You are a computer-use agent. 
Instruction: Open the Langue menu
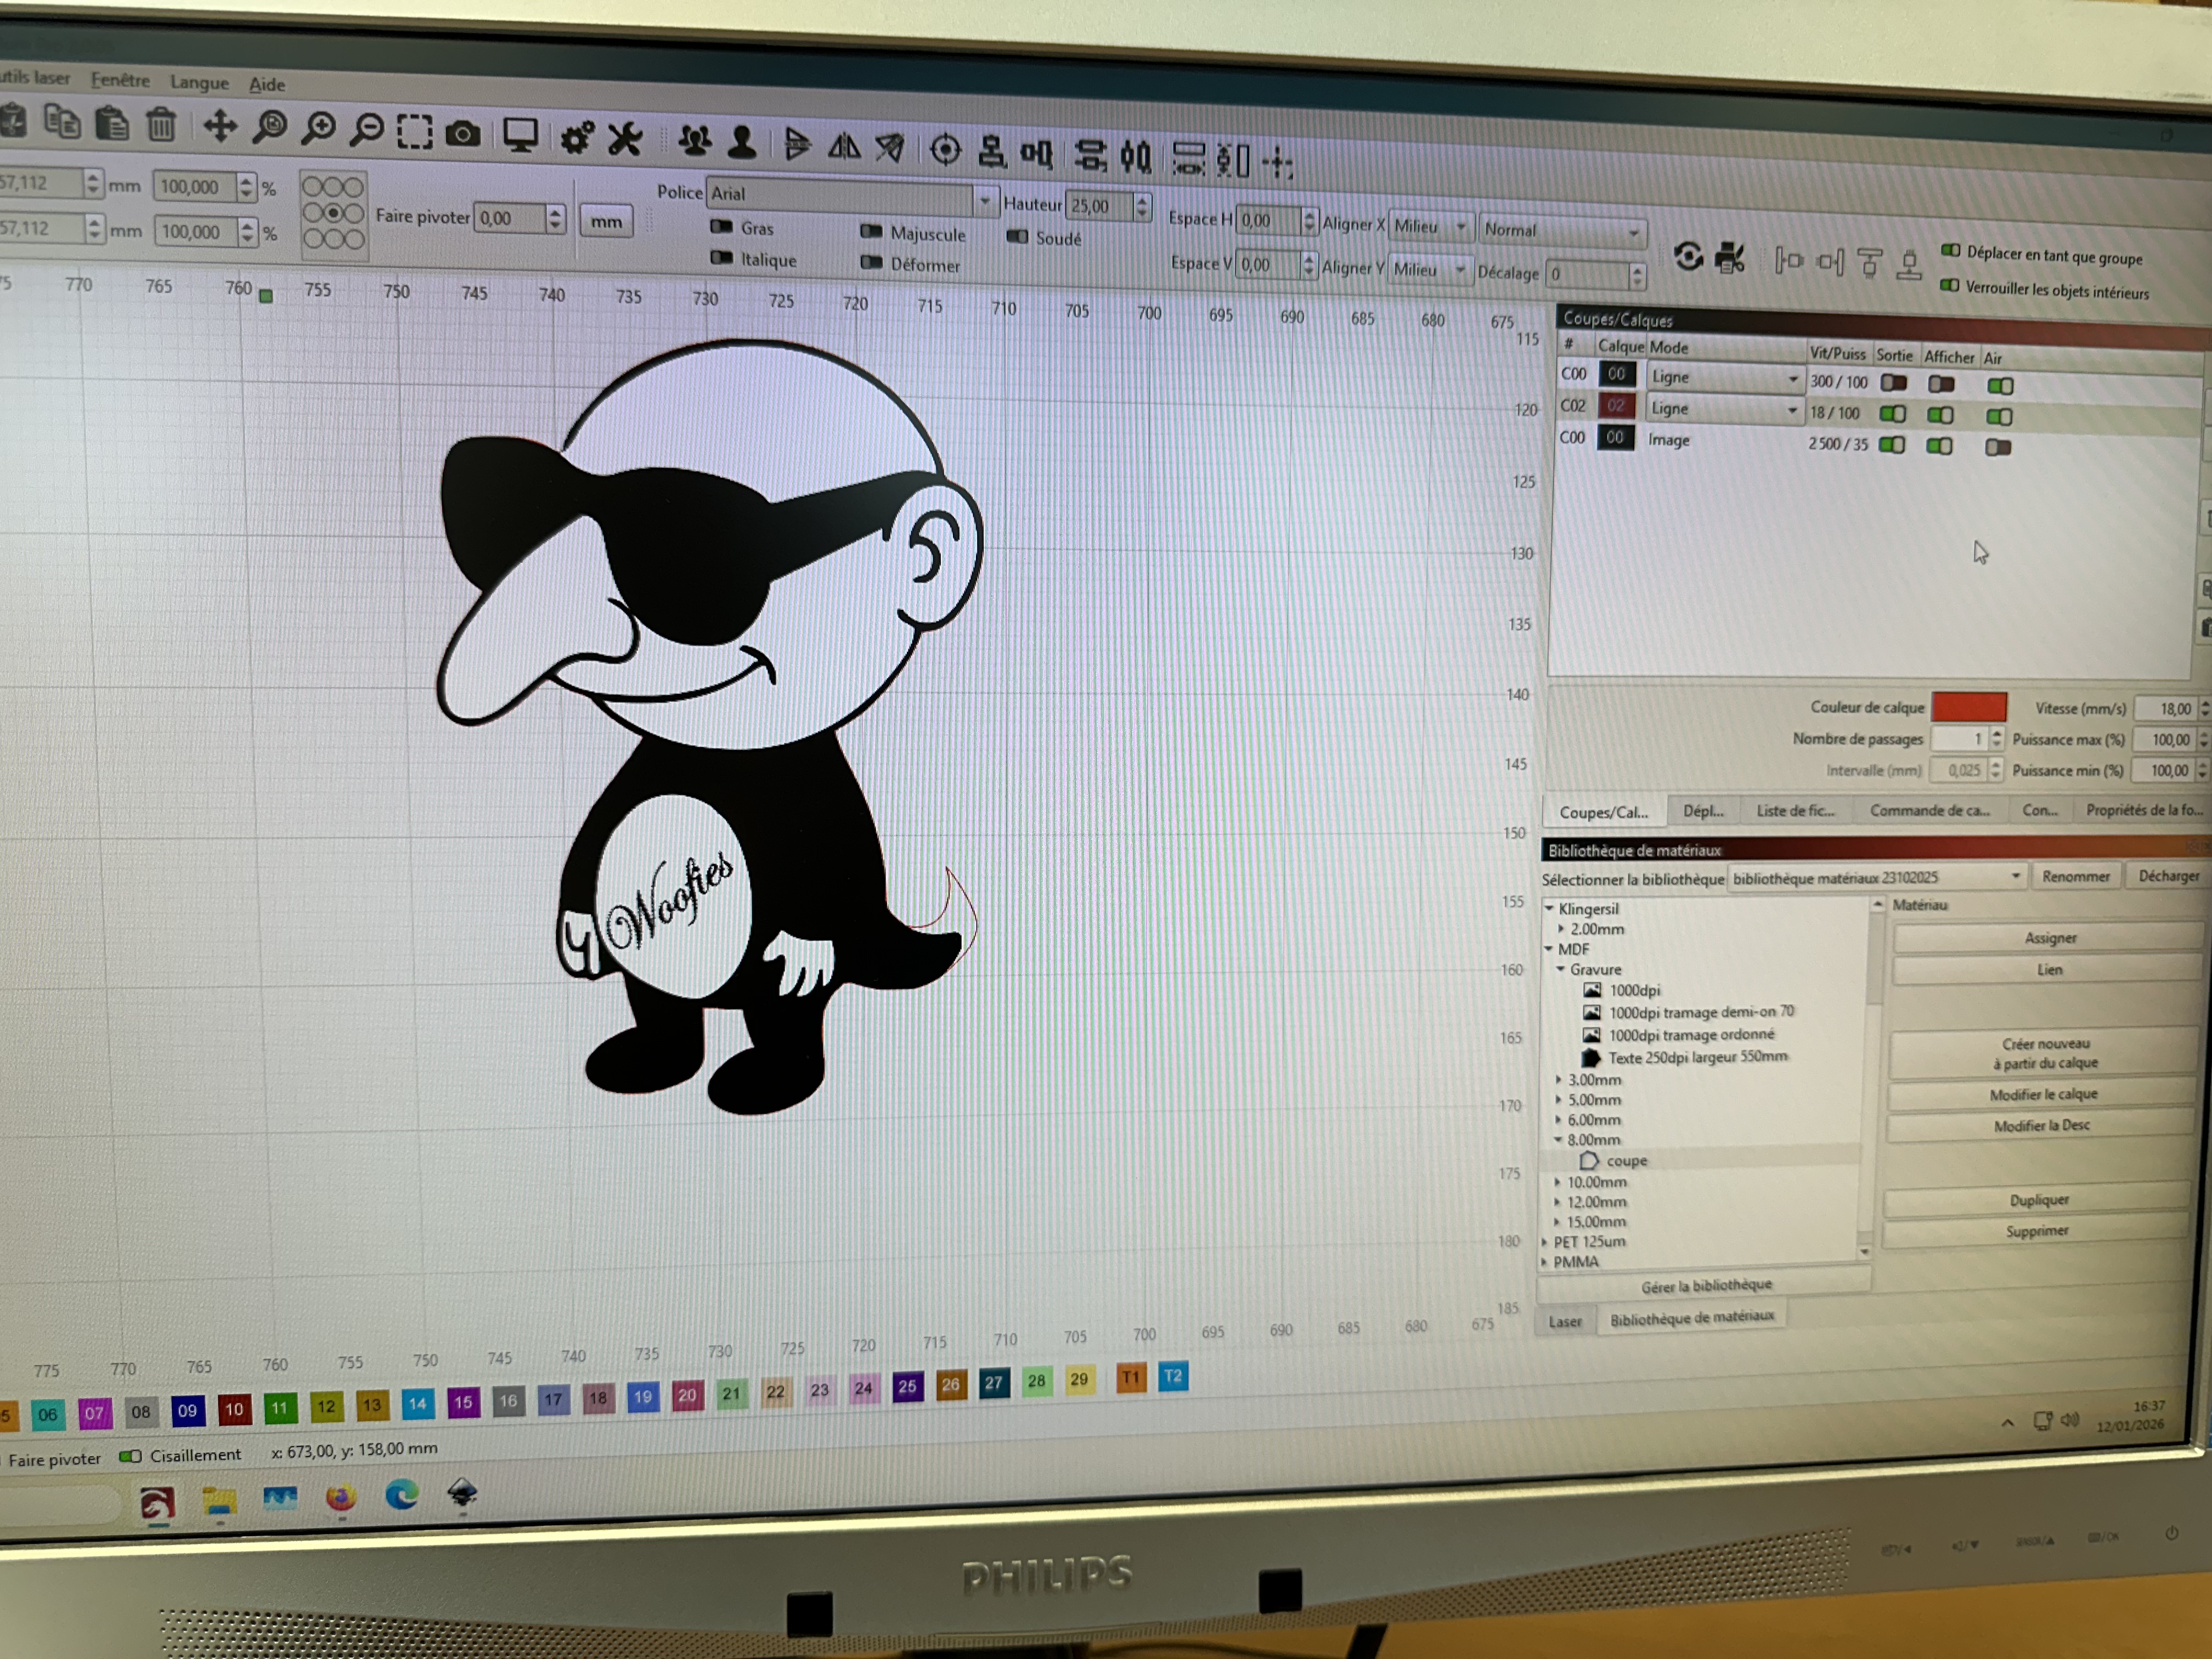pyautogui.click(x=199, y=83)
